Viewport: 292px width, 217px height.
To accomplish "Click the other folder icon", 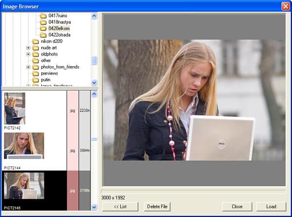I will pos(36,61).
